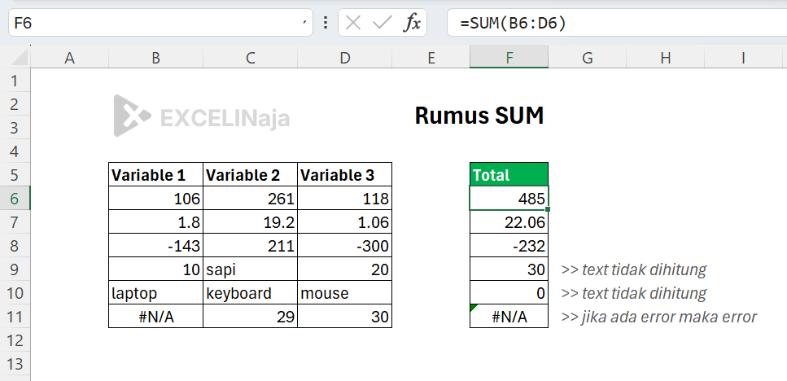The height and width of the screenshot is (381, 787).
Task: Select cell containing 106
Action: click(x=156, y=199)
